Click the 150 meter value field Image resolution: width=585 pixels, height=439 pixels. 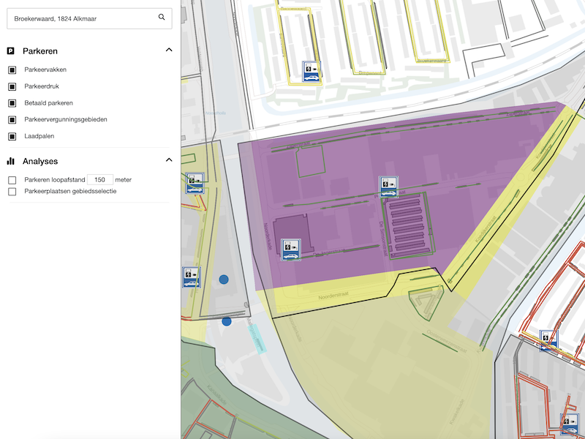click(x=101, y=178)
